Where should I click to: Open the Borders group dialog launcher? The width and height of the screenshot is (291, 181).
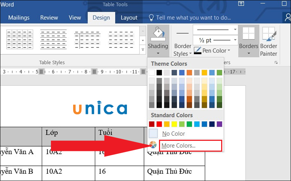(x=276, y=63)
